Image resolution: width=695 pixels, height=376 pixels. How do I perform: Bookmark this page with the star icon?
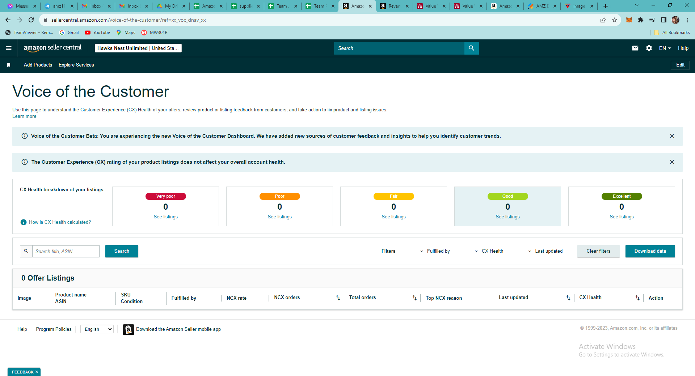tap(615, 20)
